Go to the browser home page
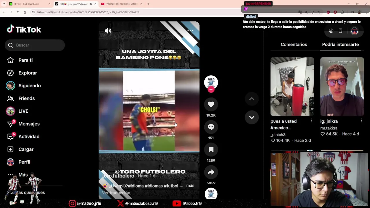 pos(25,12)
